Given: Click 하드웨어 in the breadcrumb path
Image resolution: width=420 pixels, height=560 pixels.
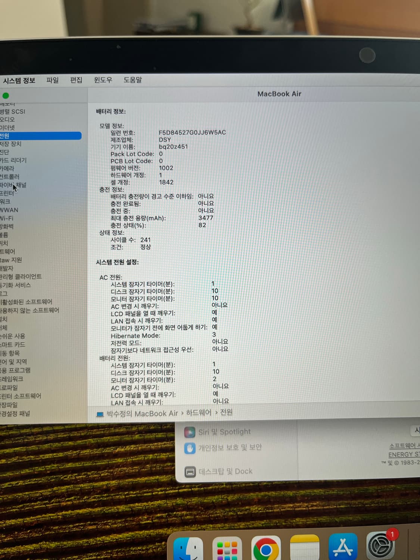Looking at the screenshot, I should point(198,413).
